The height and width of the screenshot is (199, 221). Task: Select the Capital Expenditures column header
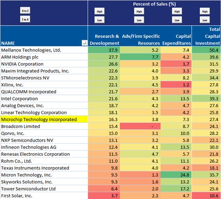click(x=176, y=36)
